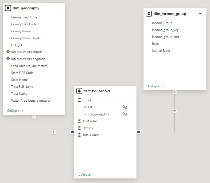Collapse the dim_geography table card
This screenshot has width=210, height=183.
click(x=15, y=111)
